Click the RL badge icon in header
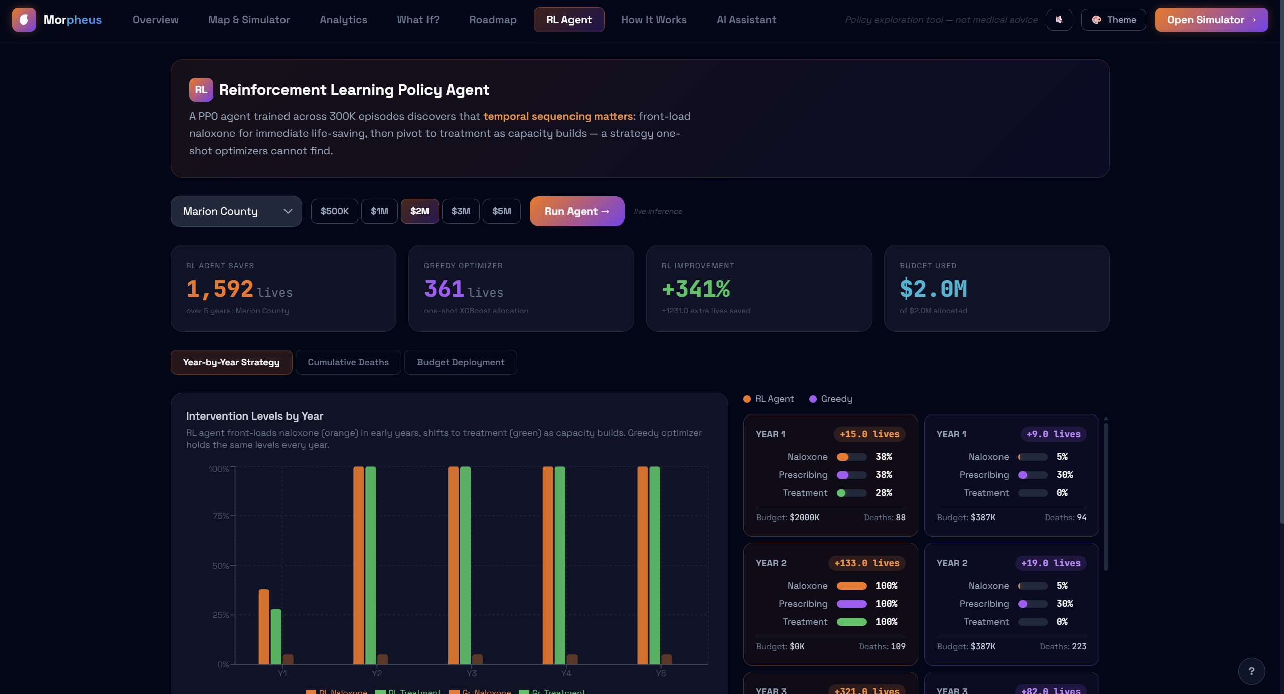The height and width of the screenshot is (694, 1284). tap(201, 90)
